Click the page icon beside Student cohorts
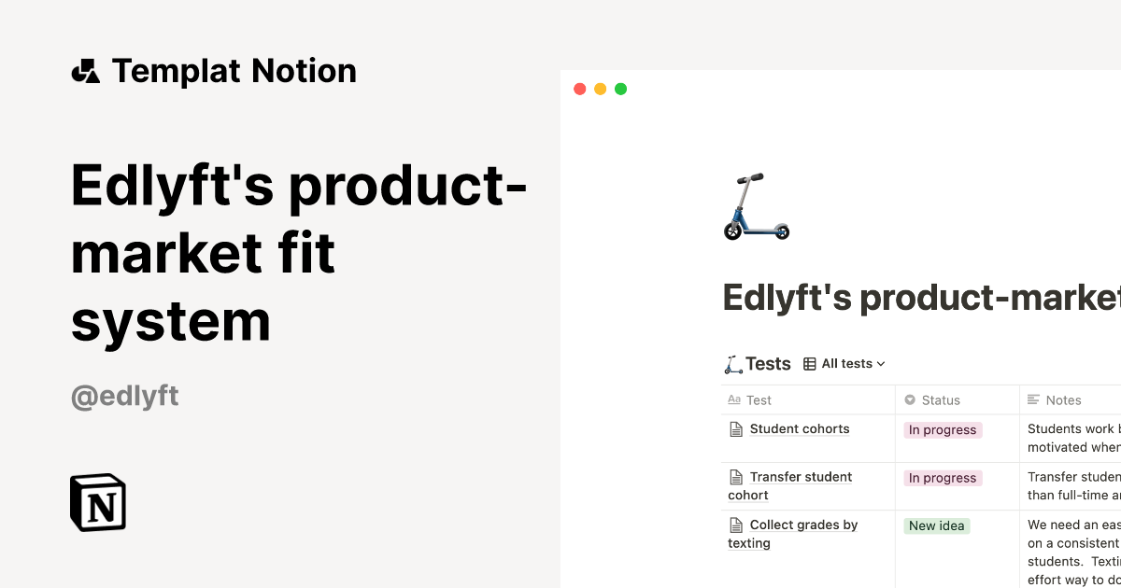 (735, 428)
